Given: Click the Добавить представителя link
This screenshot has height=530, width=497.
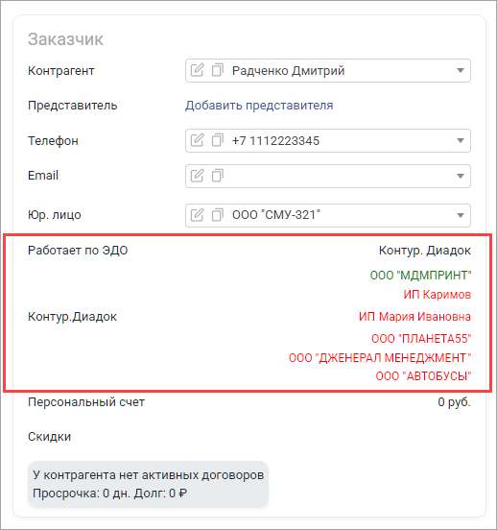Looking at the screenshot, I should click(x=259, y=106).
